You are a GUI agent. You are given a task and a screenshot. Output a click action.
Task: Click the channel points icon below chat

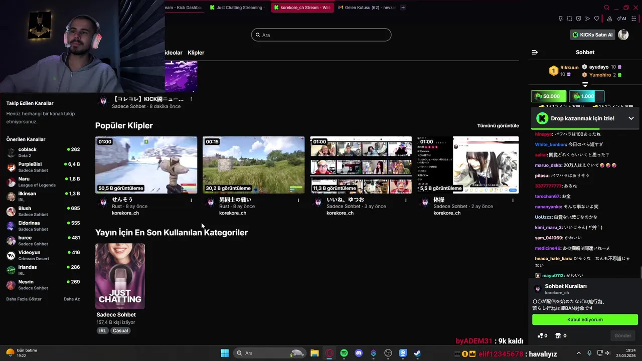coord(540,335)
